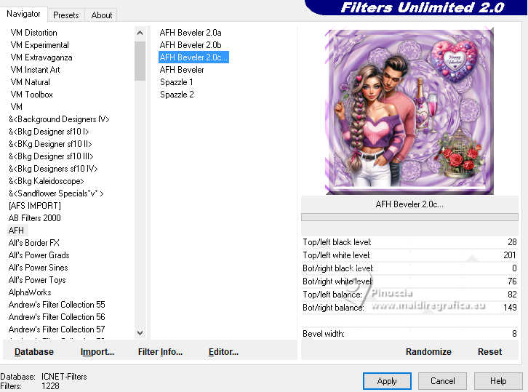
Task: Adjust the Top/left balance slider
Action: coord(409,295)
